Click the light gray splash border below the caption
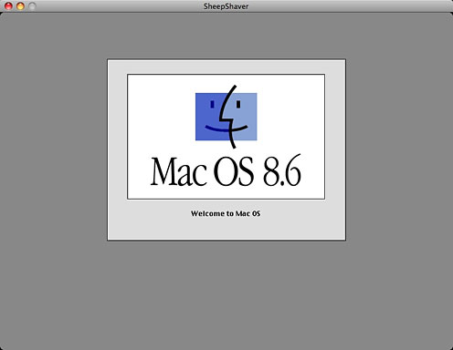 click(x=226, y=230)
